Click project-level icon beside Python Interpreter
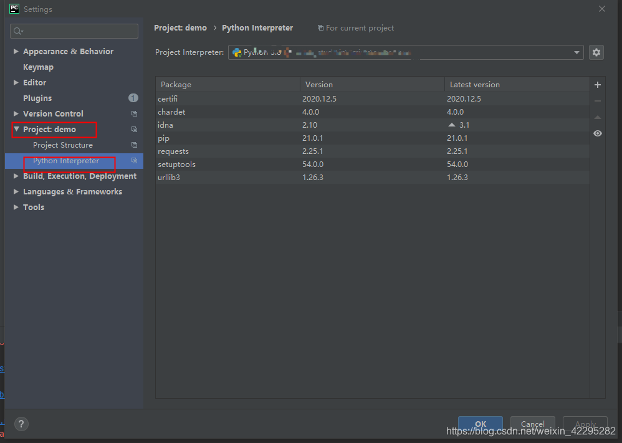 point(134,161)
